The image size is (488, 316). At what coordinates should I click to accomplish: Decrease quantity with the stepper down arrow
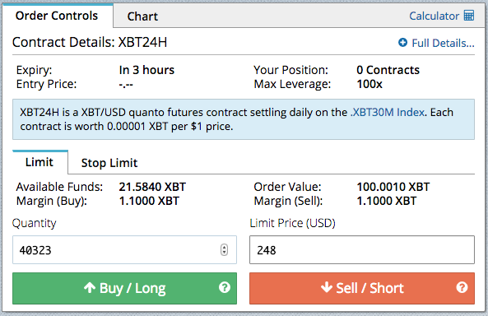click(x=224, y=253)
